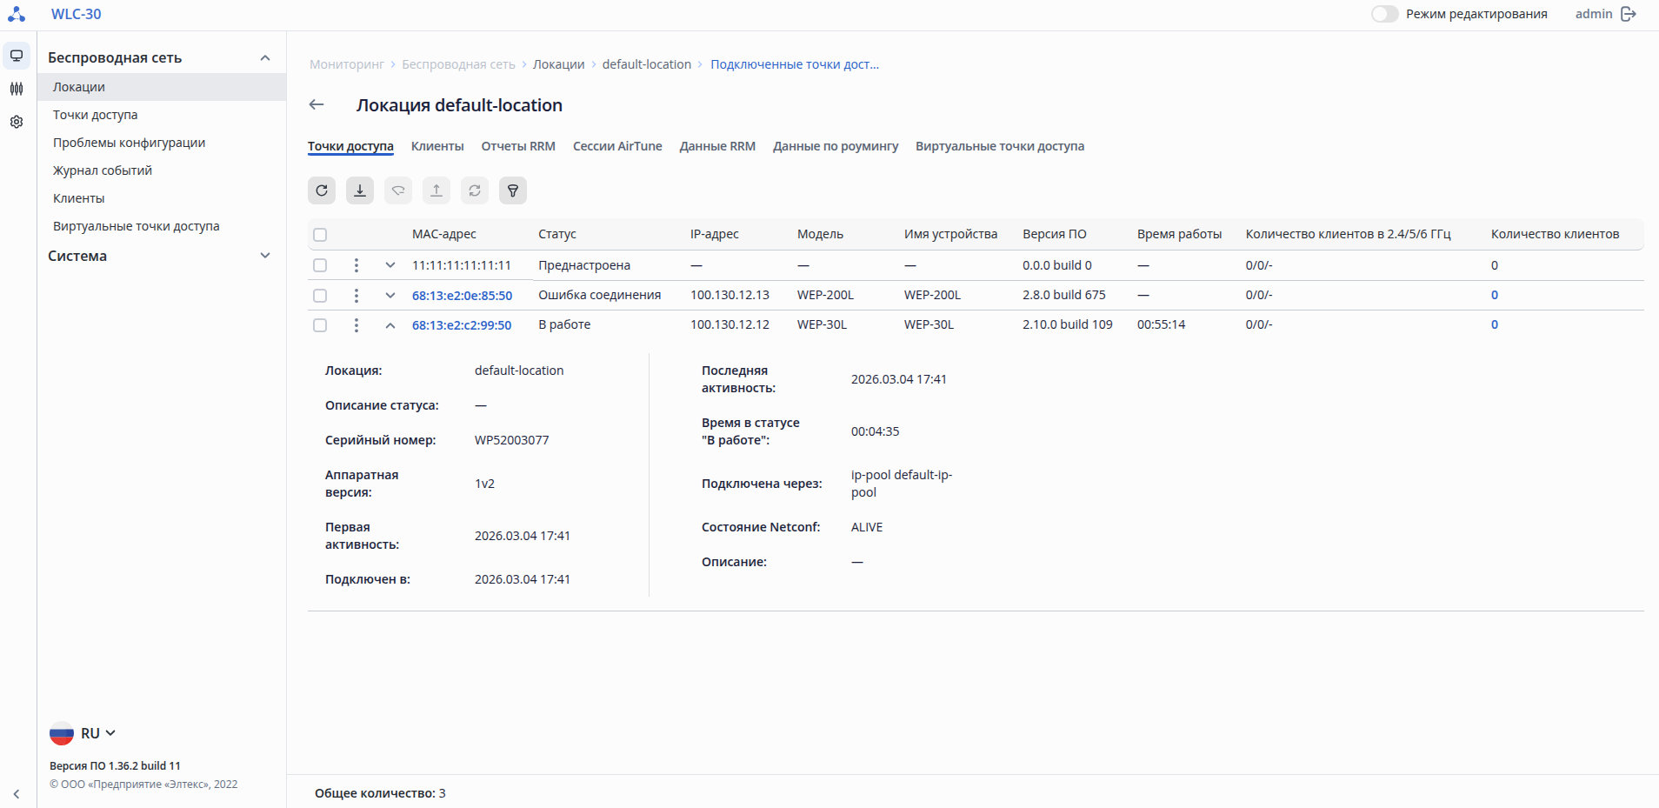Expand details of the 68:13:e2:0e:85:50 row
This screenshot has width=1659, height=808.
click(x=390, y=296)
